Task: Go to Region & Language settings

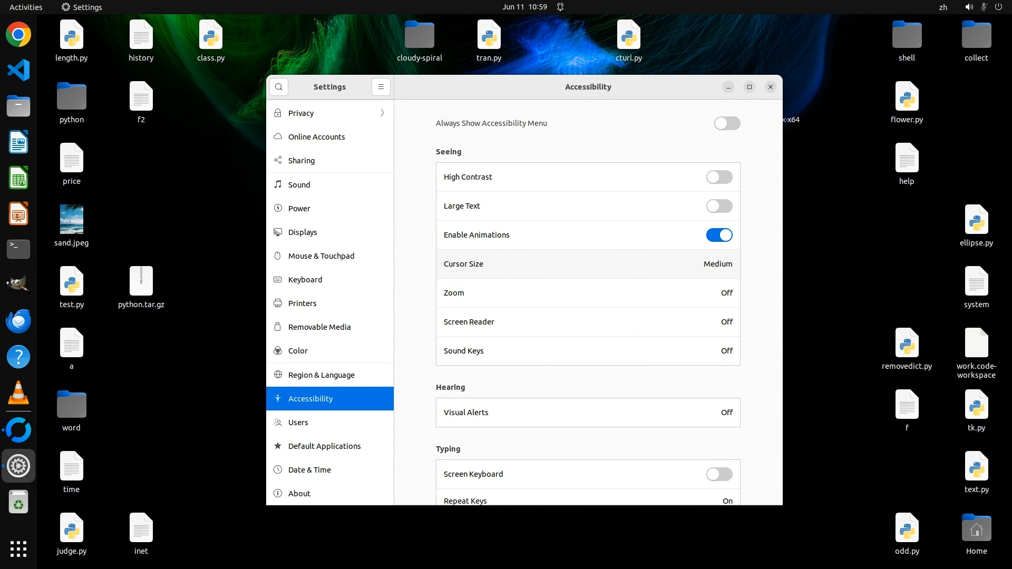Action: click(321, 375)
